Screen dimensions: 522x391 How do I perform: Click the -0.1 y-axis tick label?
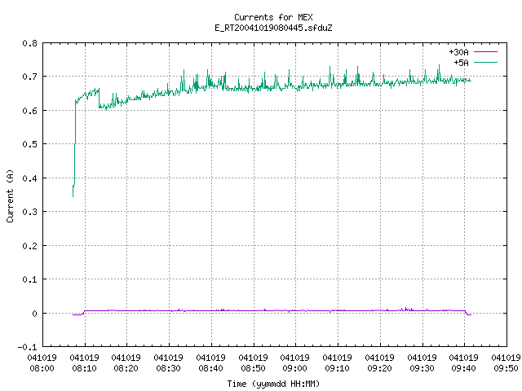[x=27, y=347]
